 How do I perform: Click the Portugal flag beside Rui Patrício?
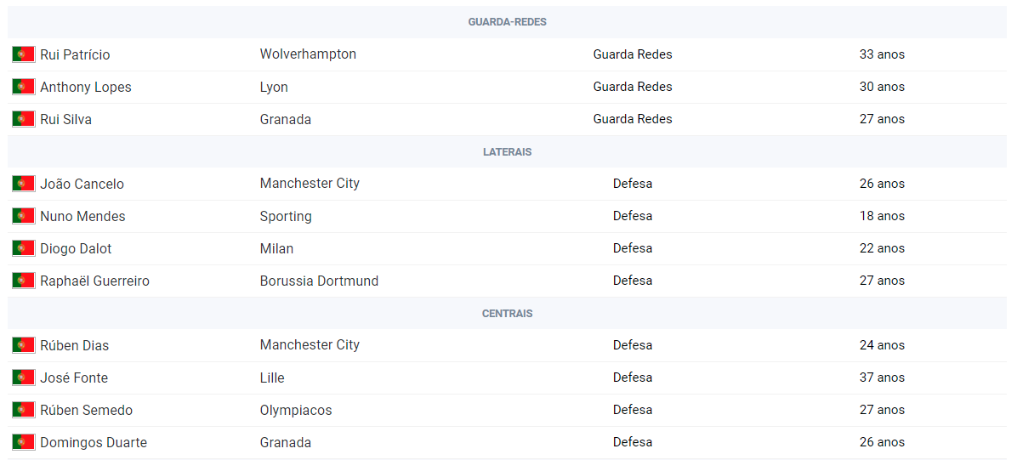23,54
